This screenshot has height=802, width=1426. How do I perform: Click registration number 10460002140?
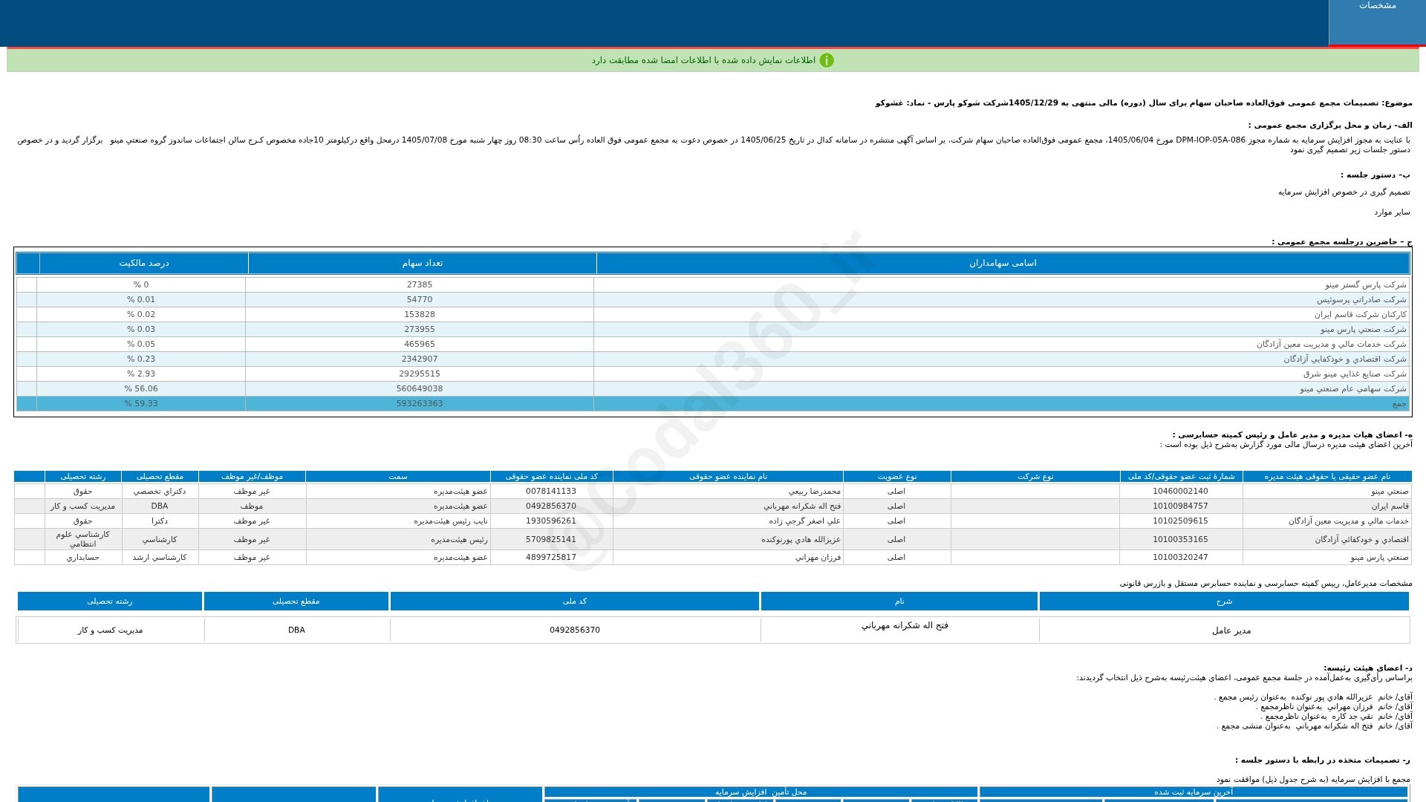[x=1180, y=491]
